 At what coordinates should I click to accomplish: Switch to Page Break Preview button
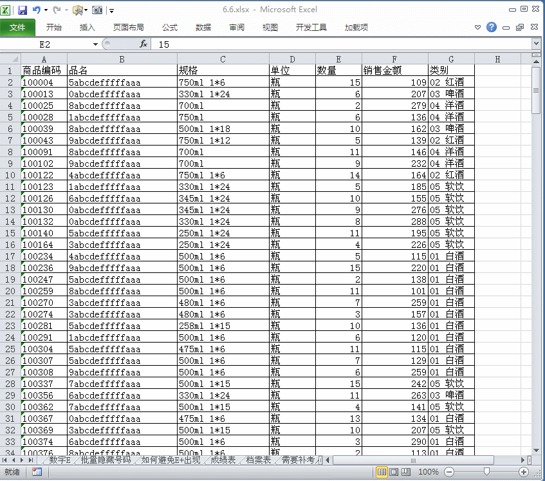406,472
